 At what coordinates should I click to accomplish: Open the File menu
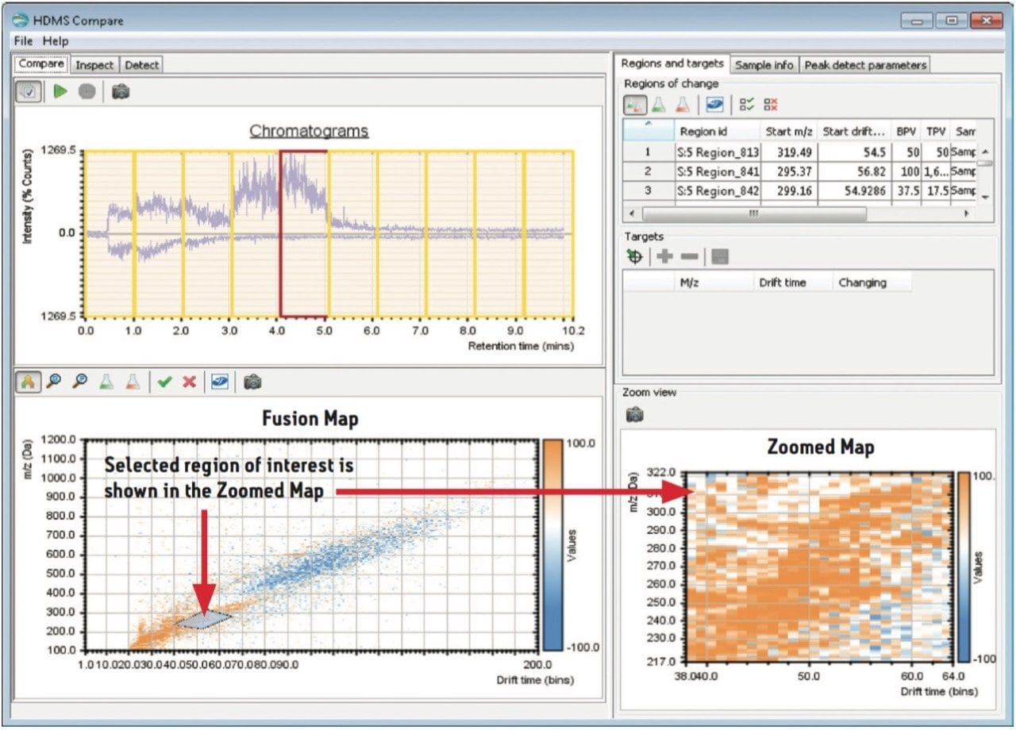23,40
